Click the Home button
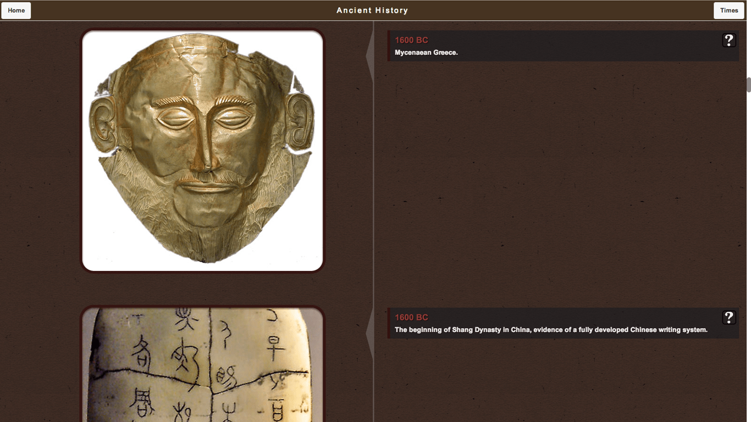The image size is (751, 422). coord(16,10)
